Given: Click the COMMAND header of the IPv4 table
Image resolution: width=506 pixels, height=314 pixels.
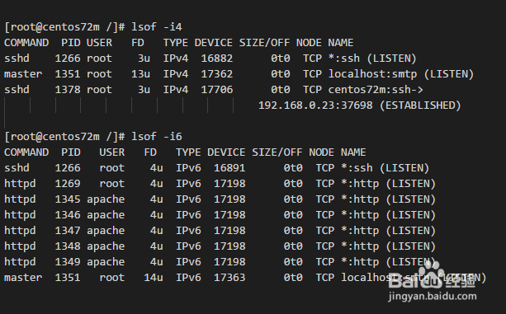Looking at the screenshot, I should tap(26, 43).
